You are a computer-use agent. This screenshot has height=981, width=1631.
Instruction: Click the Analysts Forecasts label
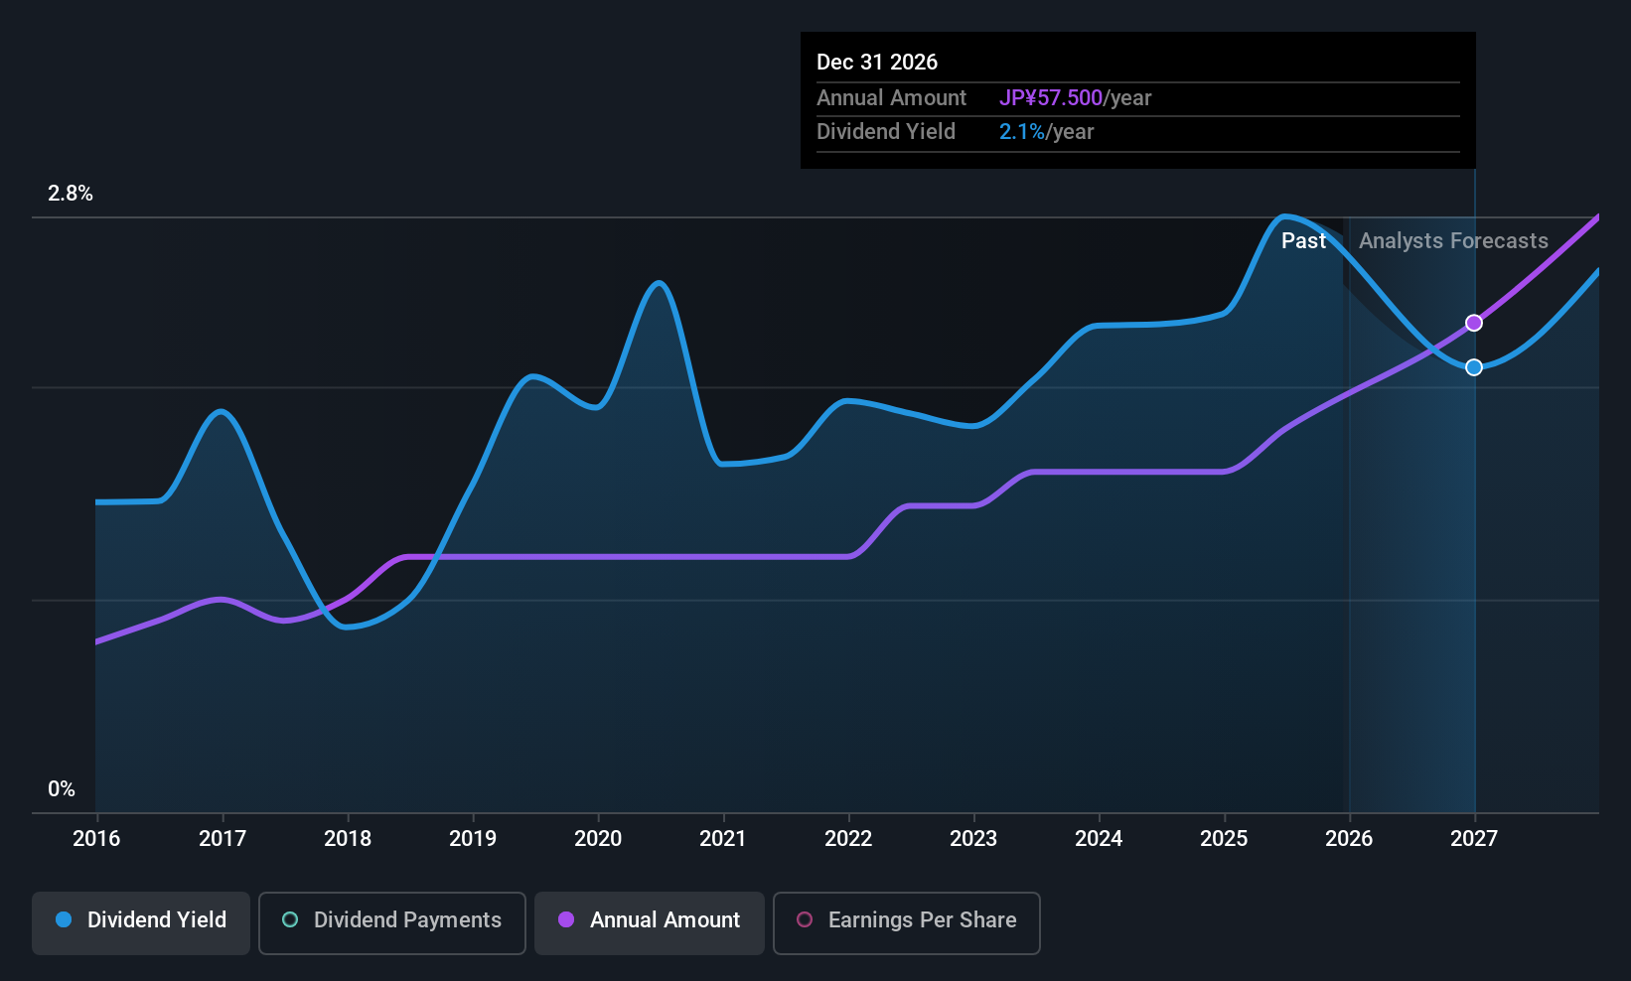click(1453, 241)
